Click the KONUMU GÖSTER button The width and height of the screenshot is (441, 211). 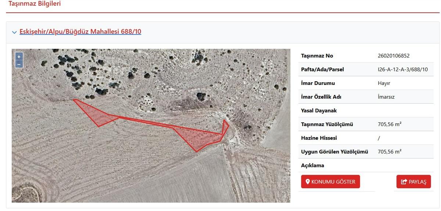[330, 182]
